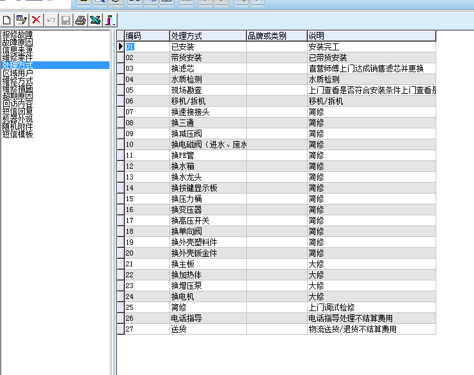Screen dimensions: 474x375
Task: Click the Edit record pencil icon
Action: (x=21, y=20)
